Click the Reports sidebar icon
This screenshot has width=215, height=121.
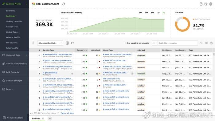[4, 89]
